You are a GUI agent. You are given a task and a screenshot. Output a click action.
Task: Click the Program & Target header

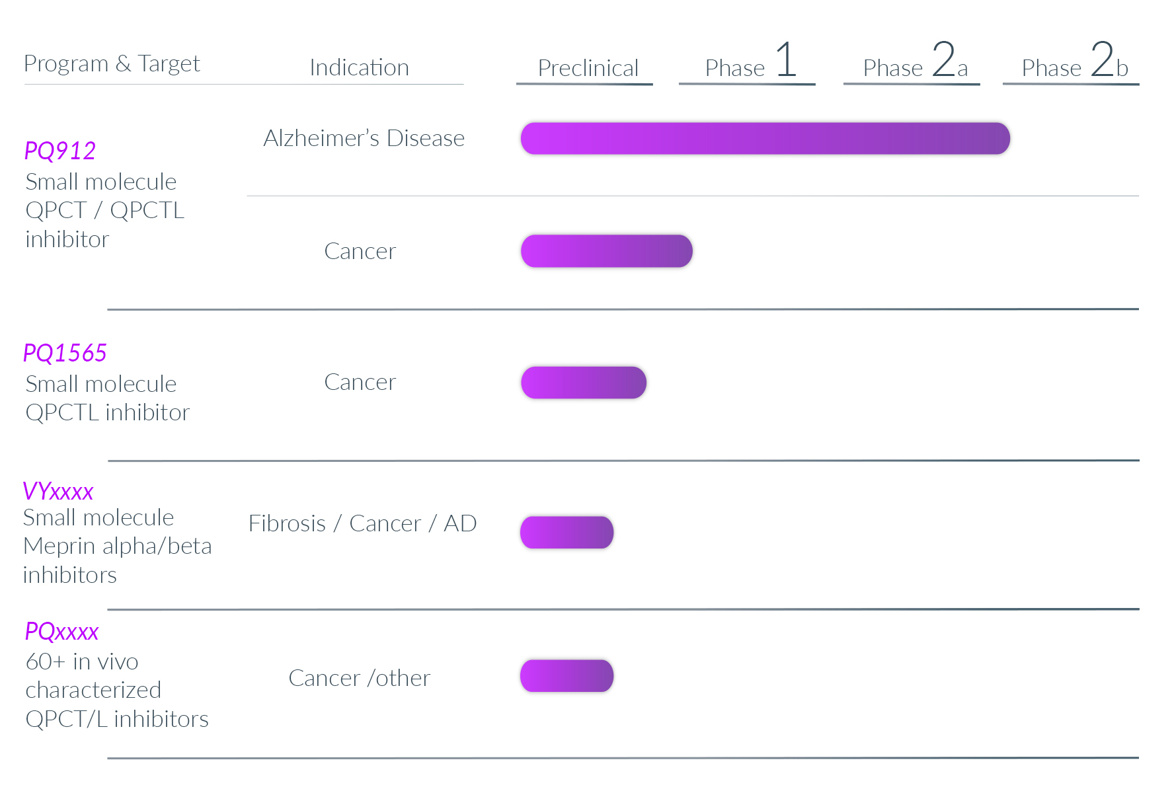point(112,63)
